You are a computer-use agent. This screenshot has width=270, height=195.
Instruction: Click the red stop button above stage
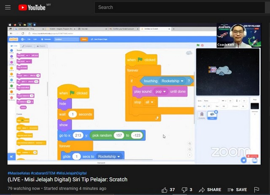click(x=202, y=45)
